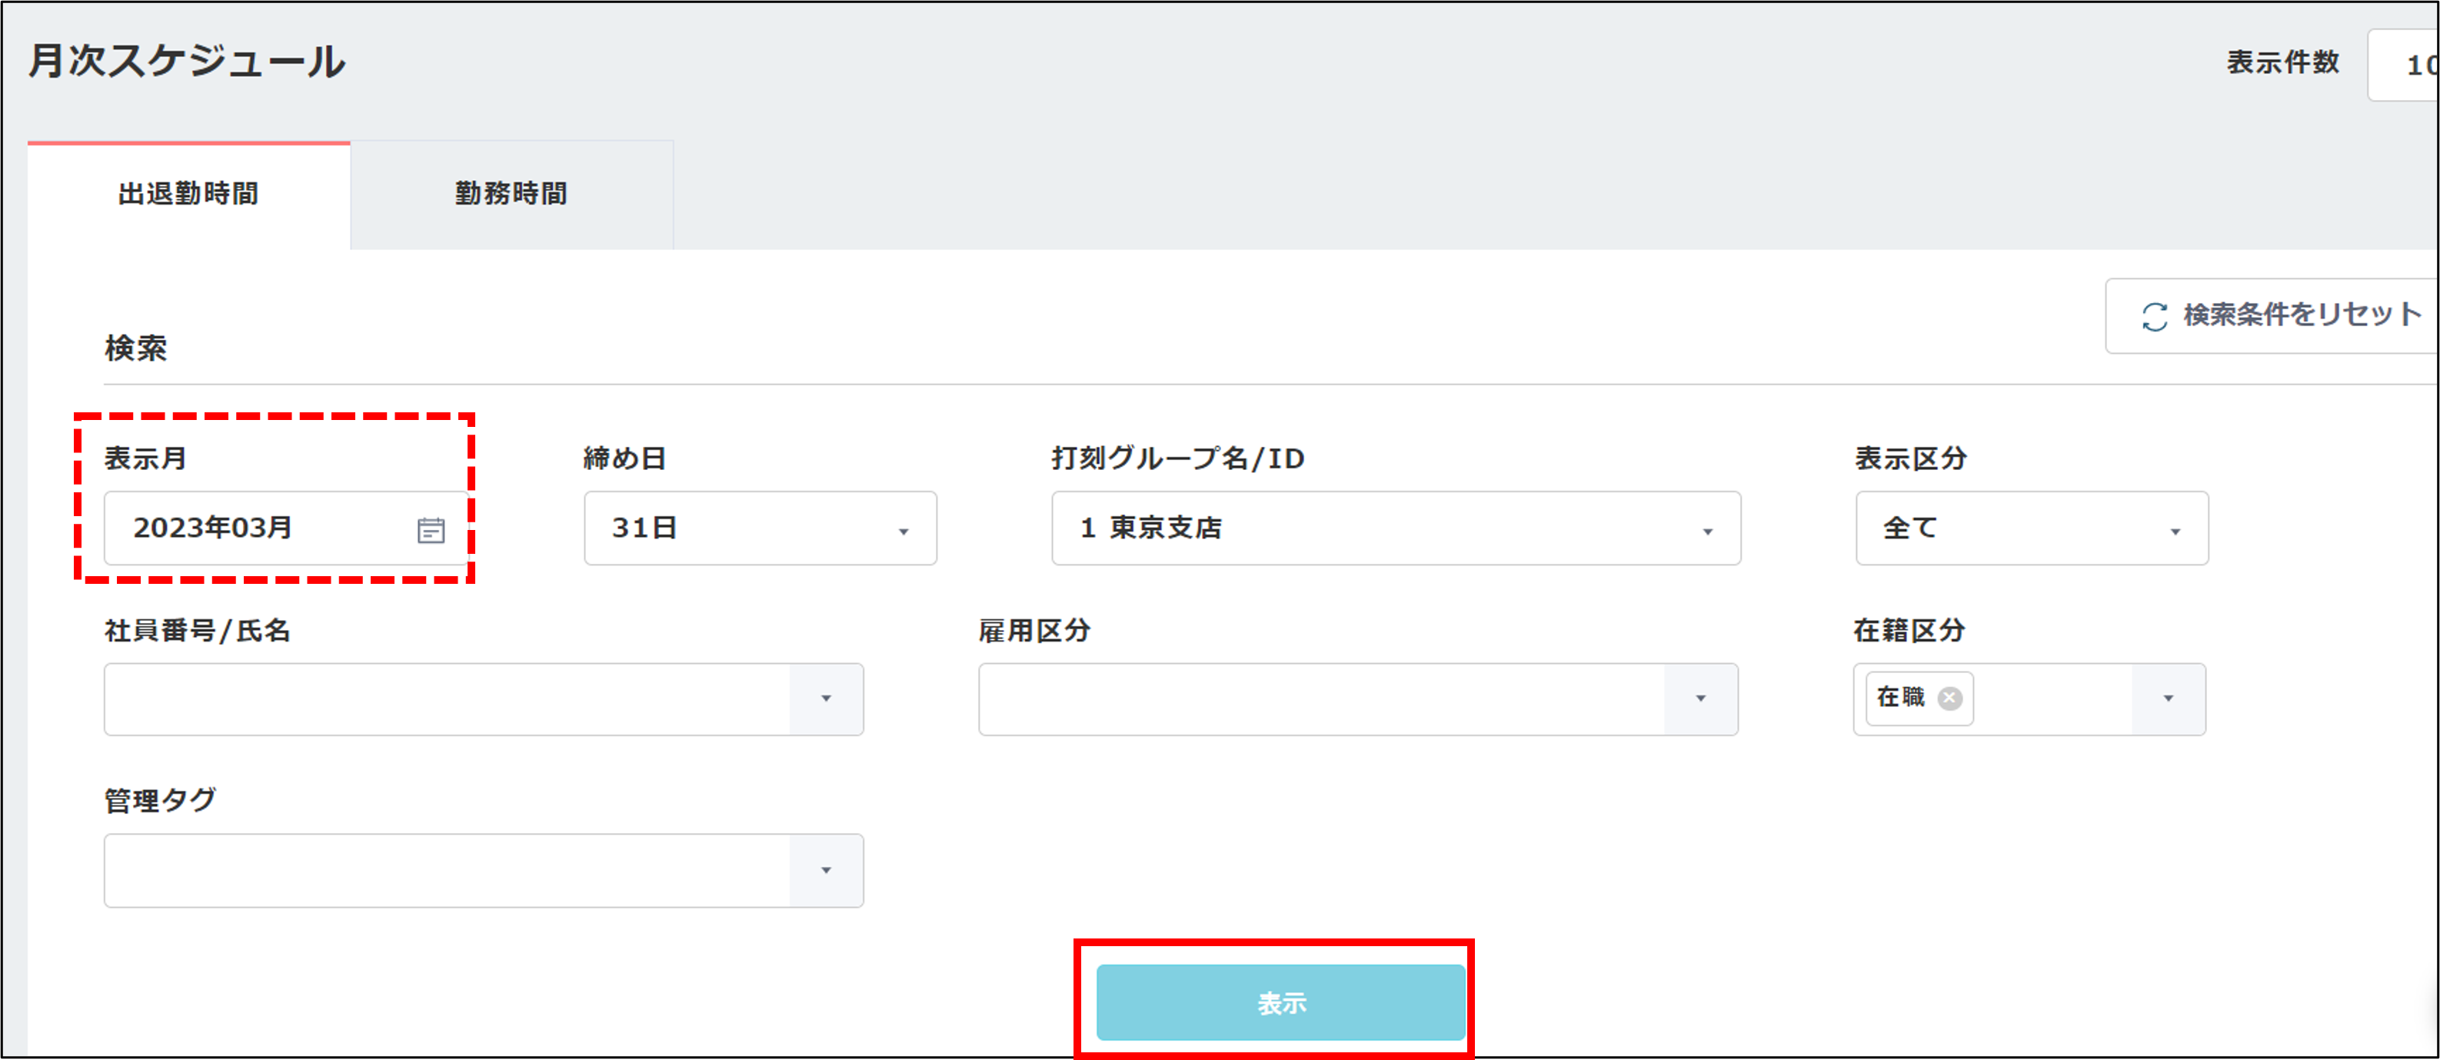Viewport: 2440px width, 1060px height.
Task: Switch to 勤務時間 tab
Action: (511, 194)
